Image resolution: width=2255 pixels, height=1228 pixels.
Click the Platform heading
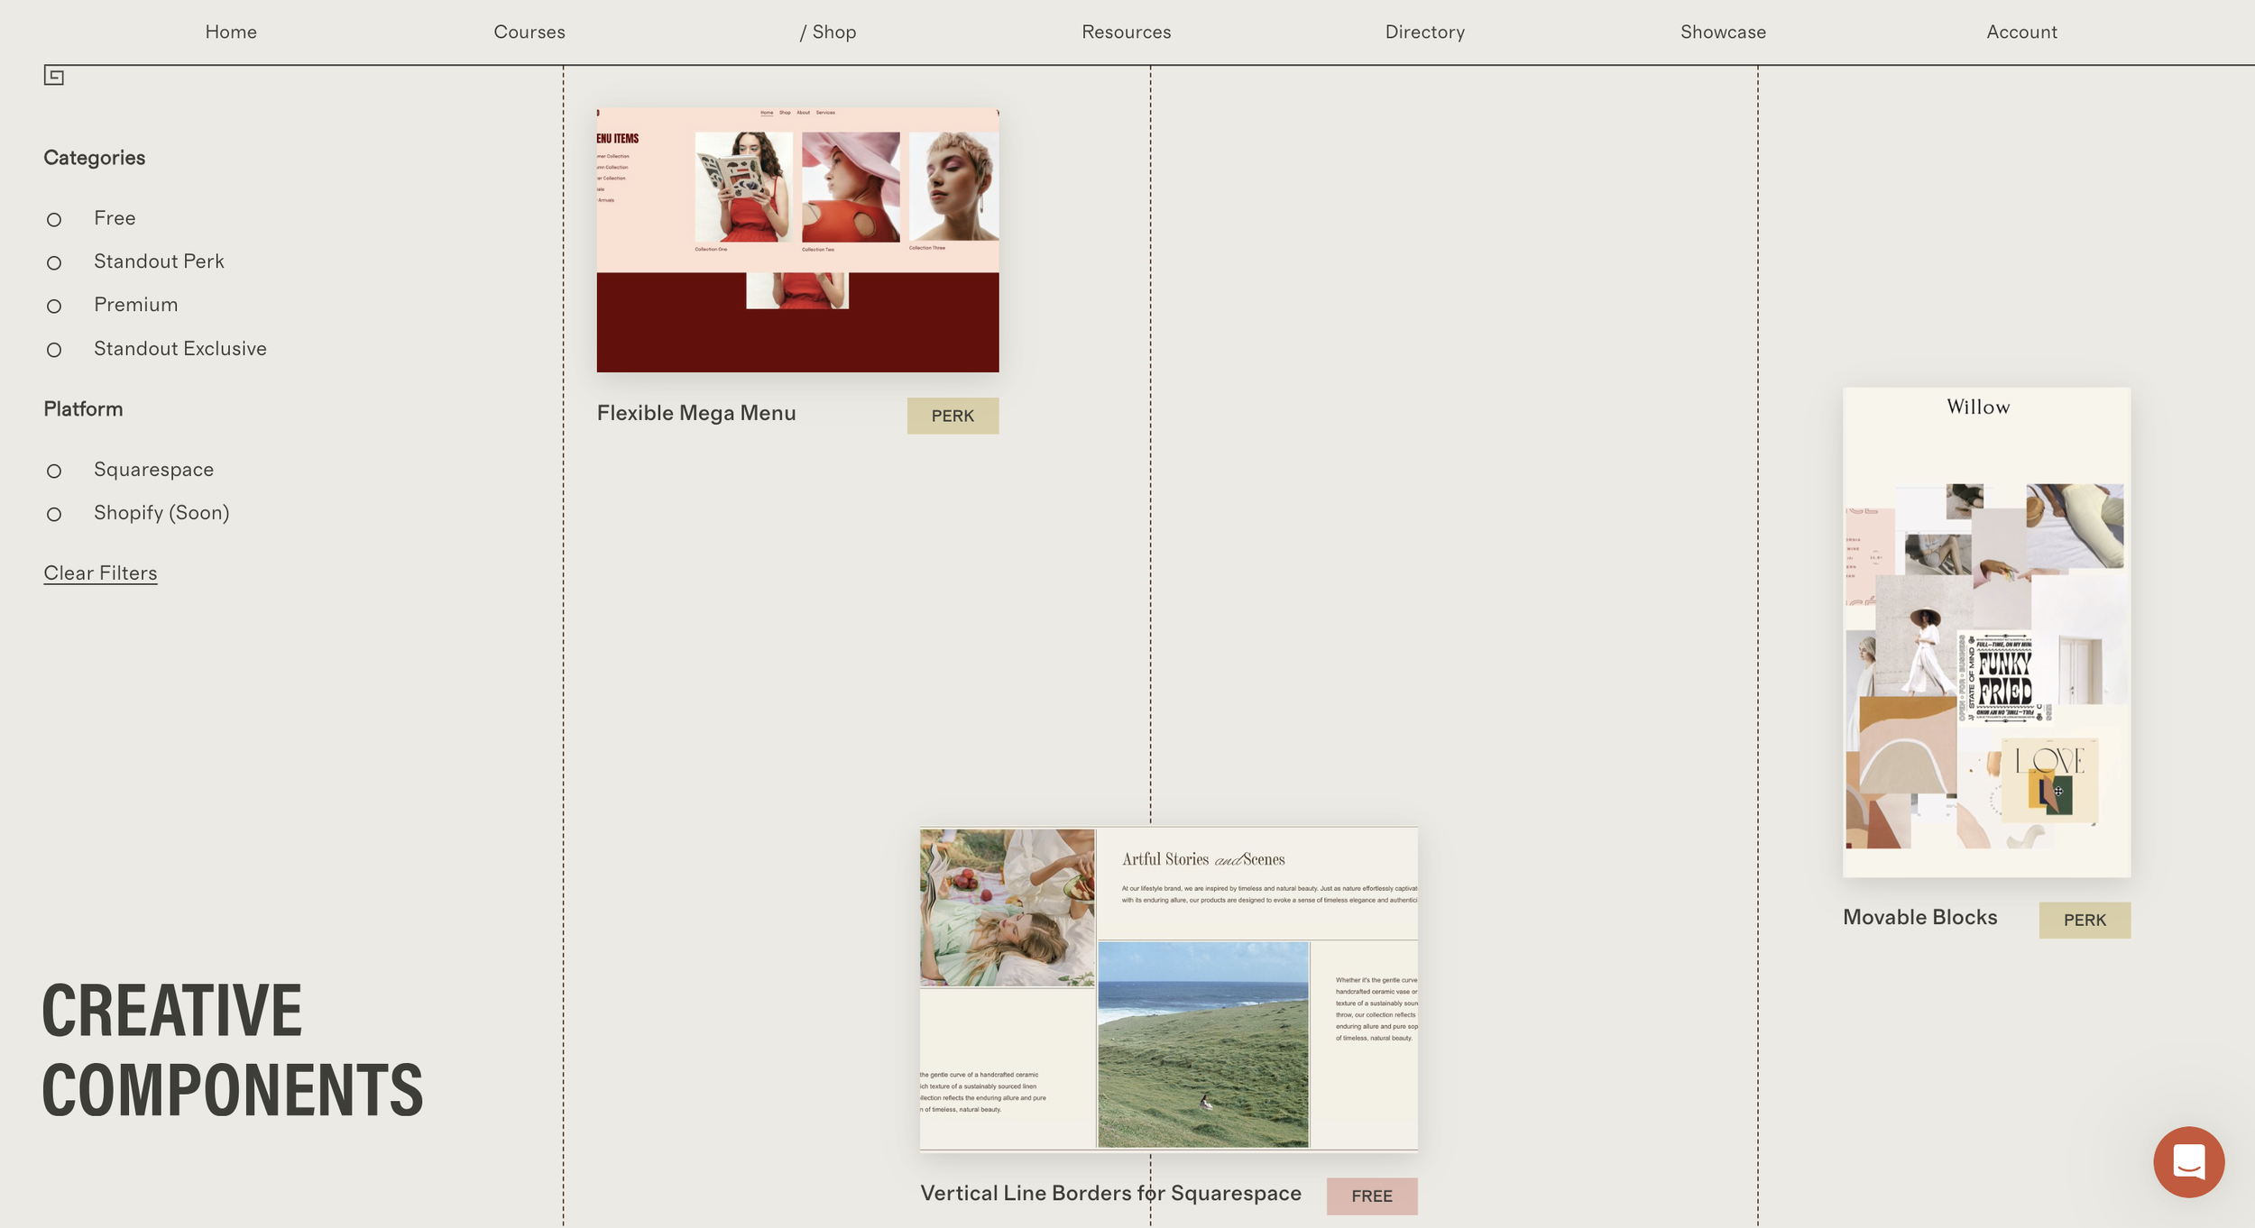coord(83,409)
